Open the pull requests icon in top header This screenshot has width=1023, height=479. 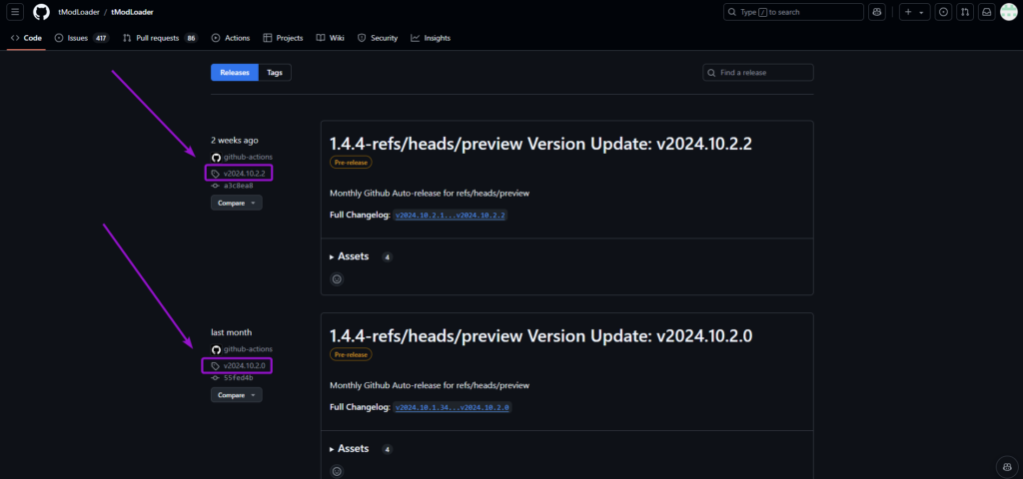(x=966, y=12)
